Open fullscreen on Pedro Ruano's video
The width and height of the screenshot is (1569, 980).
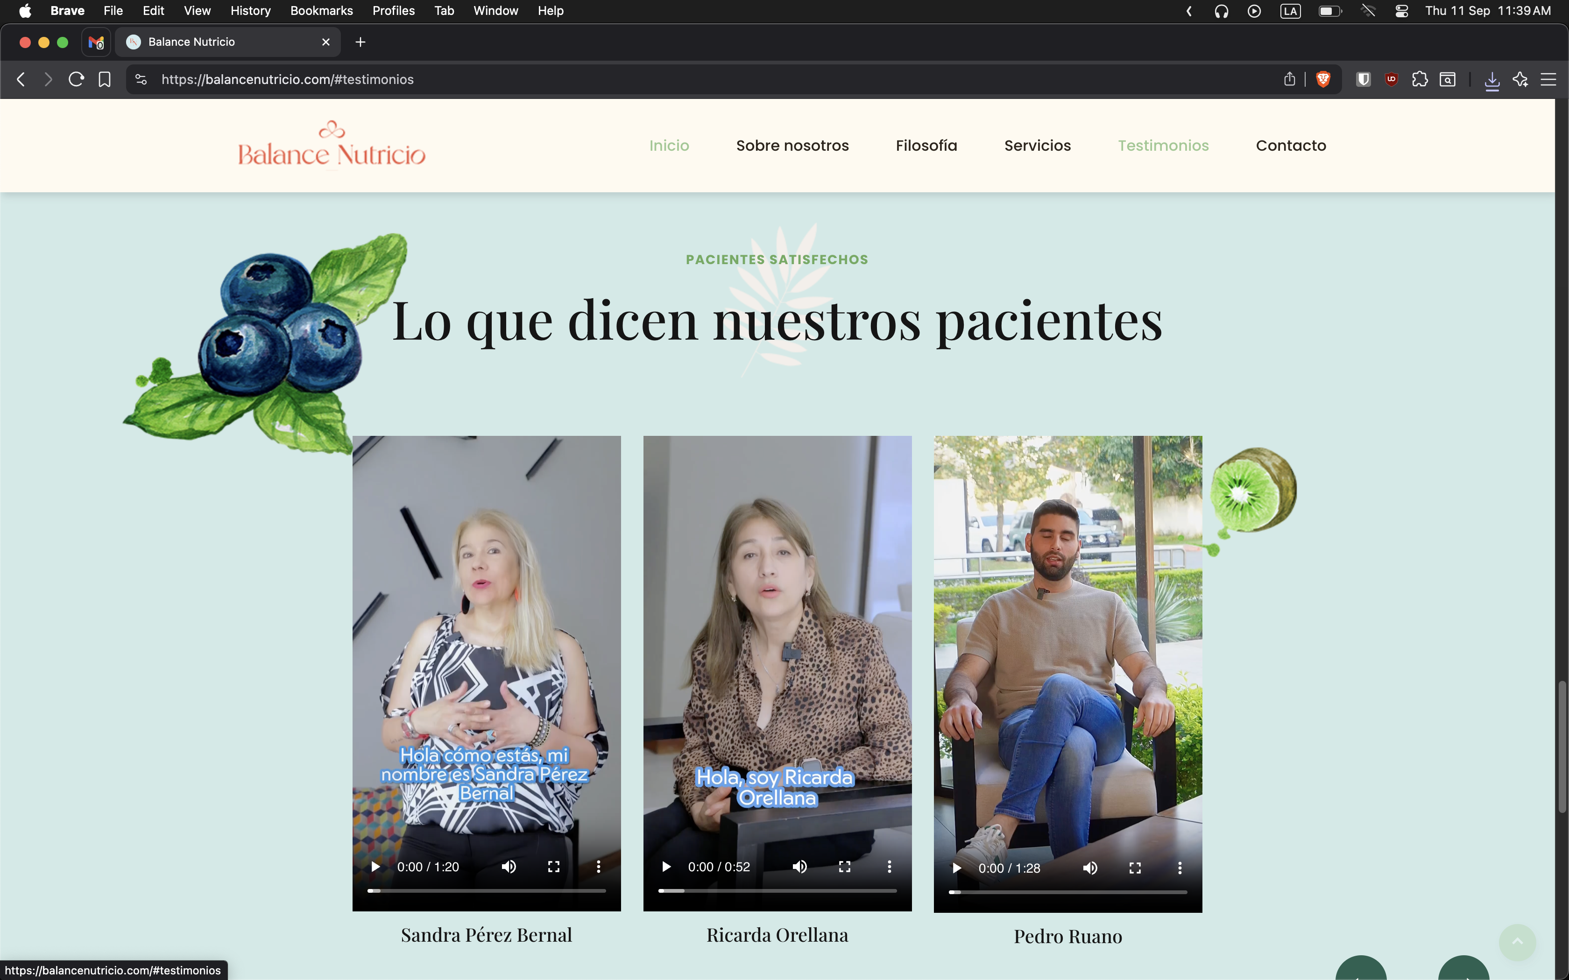(1135, 868)
